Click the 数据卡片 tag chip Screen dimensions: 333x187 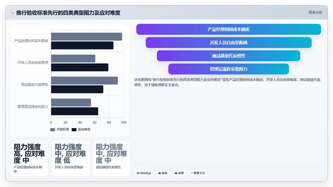coord(198,173)
